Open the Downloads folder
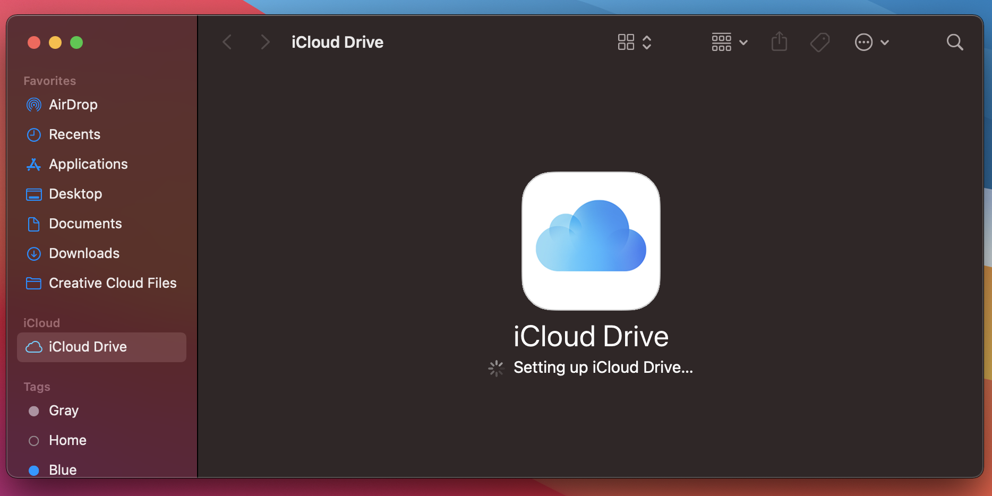Screen dimensions: 992x496 click(x=101, y=253)
